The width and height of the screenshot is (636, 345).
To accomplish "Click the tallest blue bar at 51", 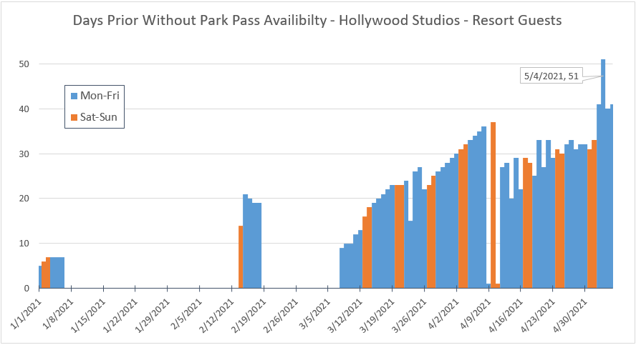I will [603, 174].
